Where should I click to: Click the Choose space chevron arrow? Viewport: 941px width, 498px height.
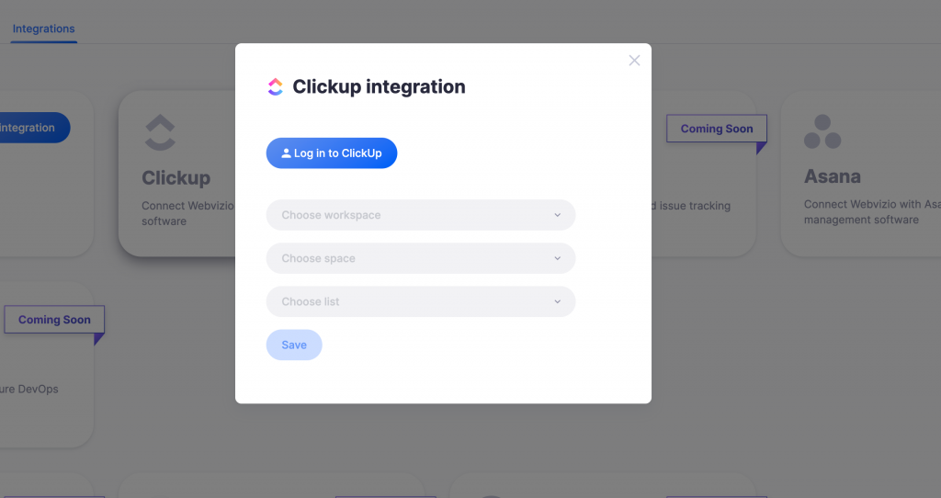pos(558,258)
